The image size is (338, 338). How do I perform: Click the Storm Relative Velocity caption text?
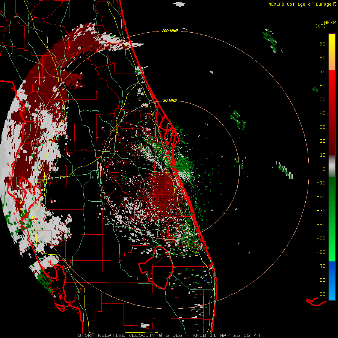[169, 335]
